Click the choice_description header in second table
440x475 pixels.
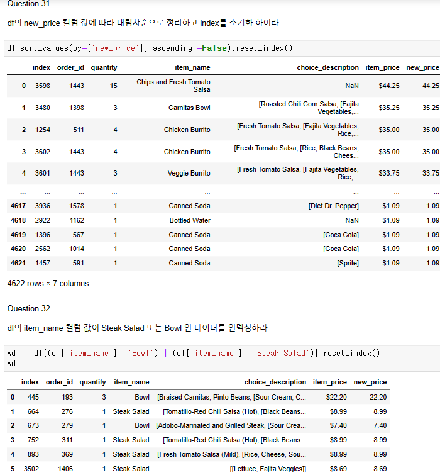tap(275, 383)
